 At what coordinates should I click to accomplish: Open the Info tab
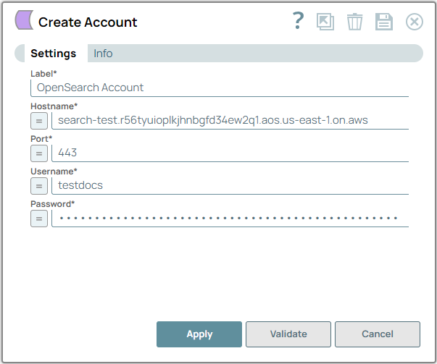tap(103, 54)
